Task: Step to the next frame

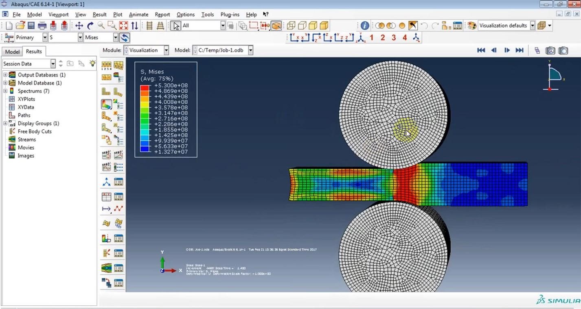Action: click(507, 50)
